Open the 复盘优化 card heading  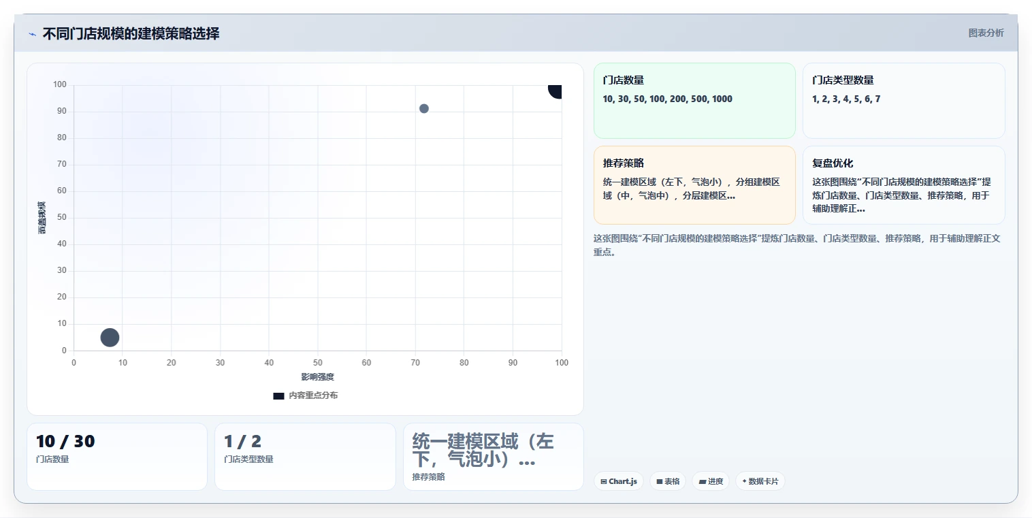833,163
